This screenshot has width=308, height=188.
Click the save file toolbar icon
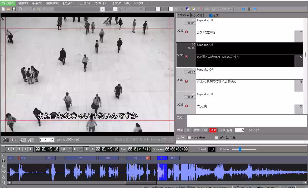14,9
